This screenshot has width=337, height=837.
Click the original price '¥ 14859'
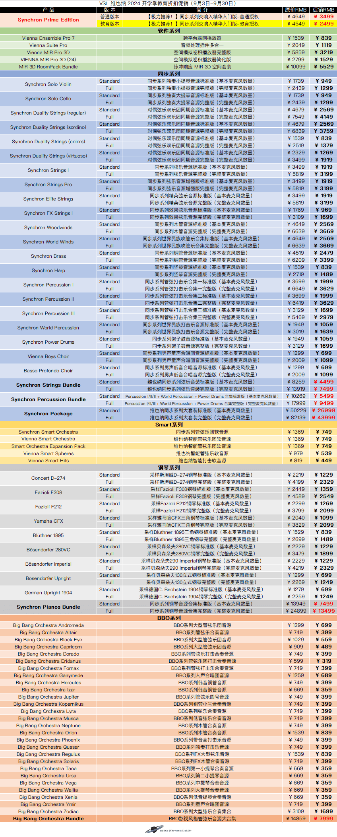click(x=296, y=819)
